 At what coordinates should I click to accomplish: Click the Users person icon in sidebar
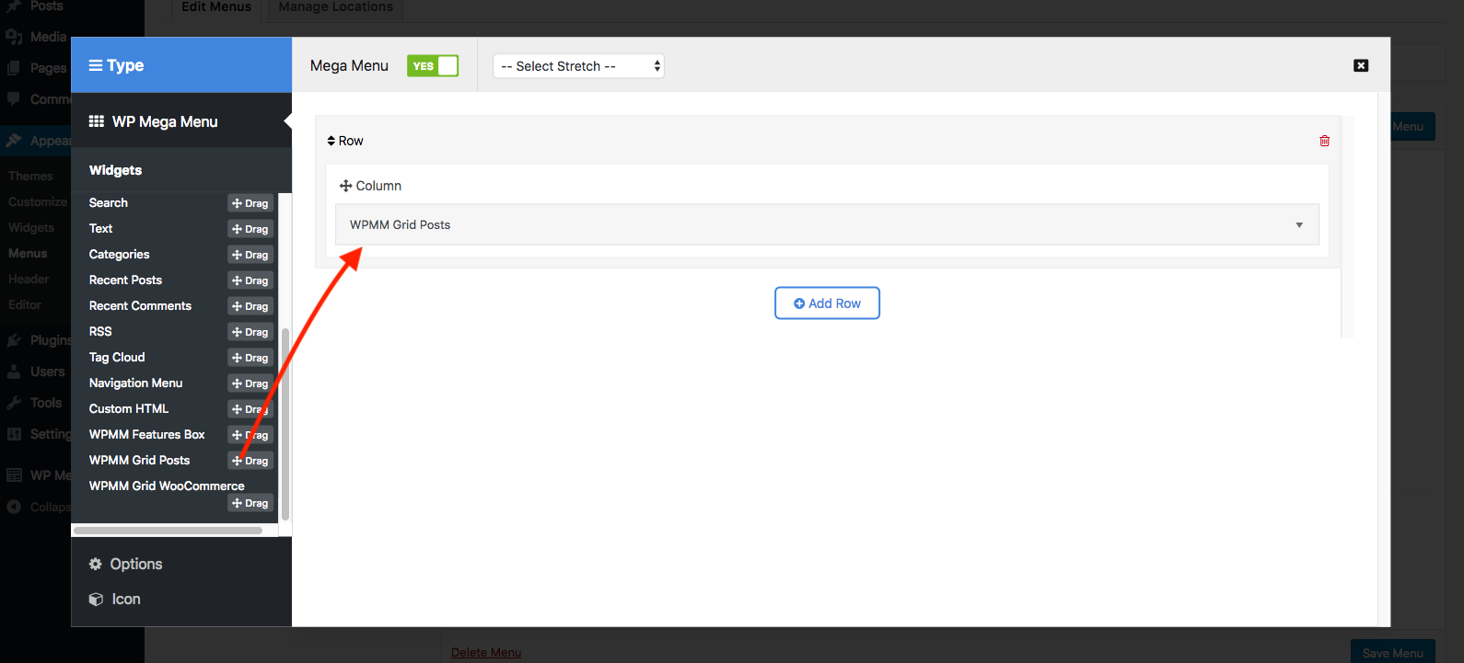click(x=14, y=372)
